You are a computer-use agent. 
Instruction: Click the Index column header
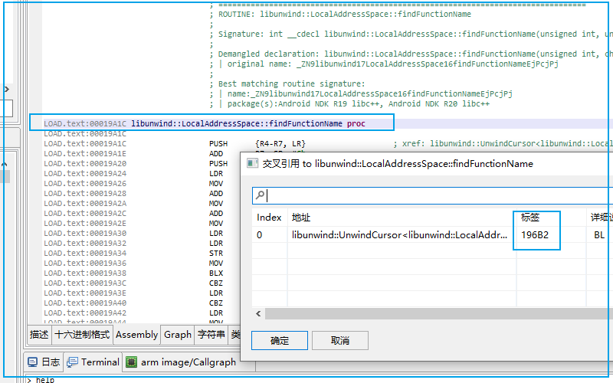[269, 218]
